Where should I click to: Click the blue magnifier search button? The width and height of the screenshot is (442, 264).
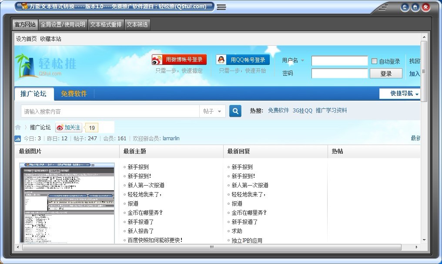pos(235,111)
